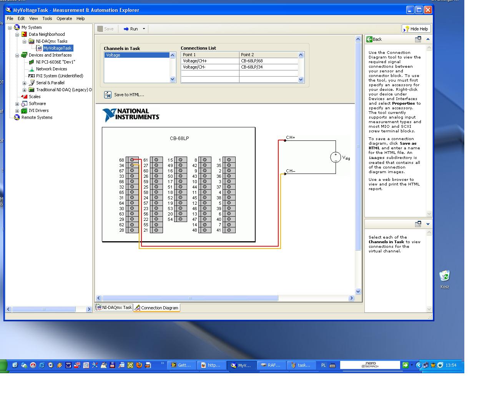Open the Firefox quick launch icon
Viewport: 492px width, 394px height.
[x=139, y=365]
